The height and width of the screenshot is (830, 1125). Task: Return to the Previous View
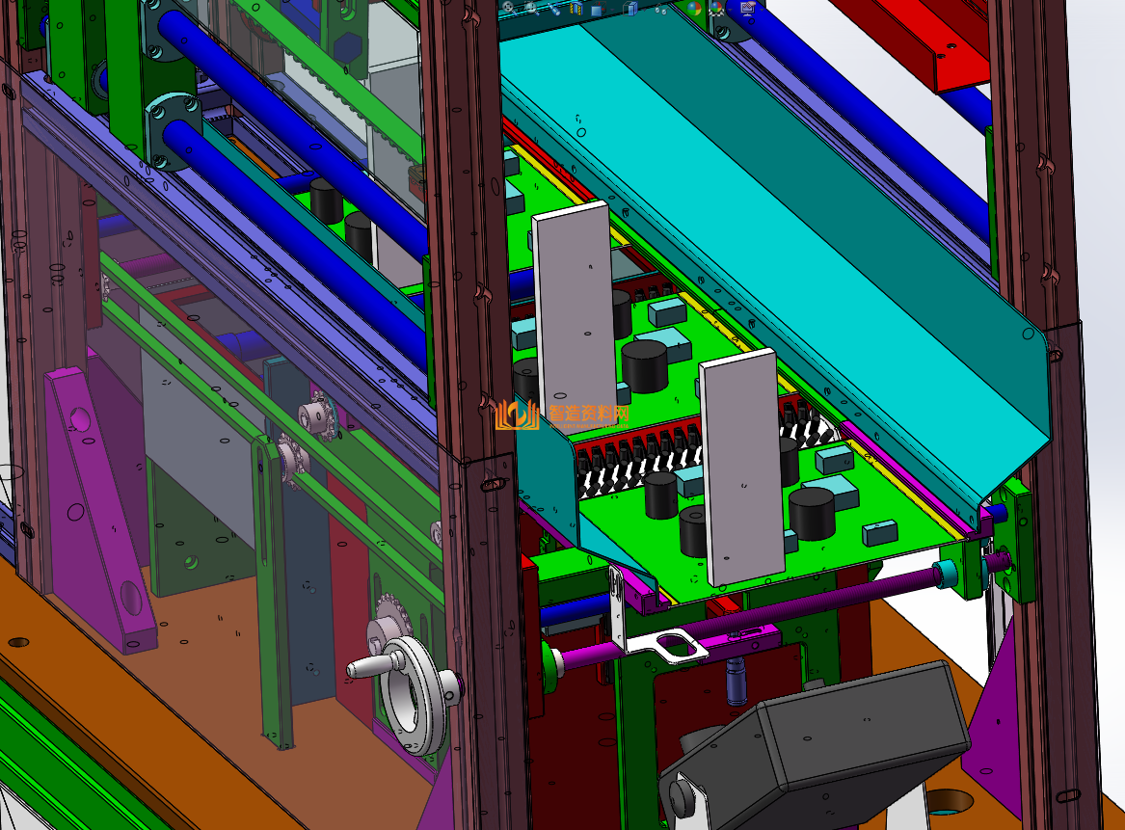(x=554, y=10)
